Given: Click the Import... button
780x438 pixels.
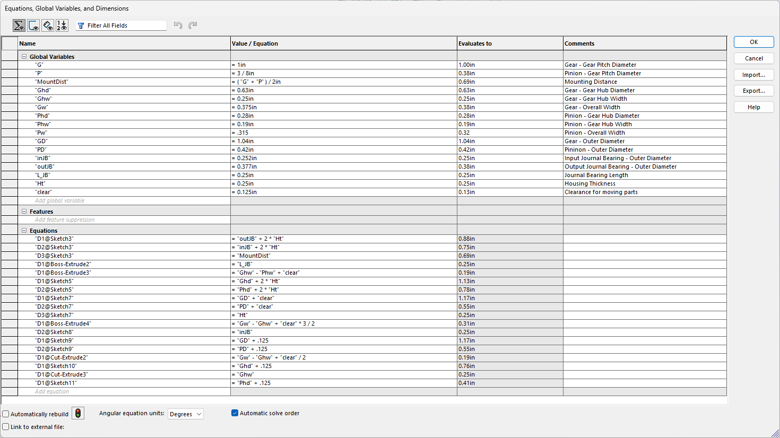Looking at the screenshot, I should (x=753, y=75).
